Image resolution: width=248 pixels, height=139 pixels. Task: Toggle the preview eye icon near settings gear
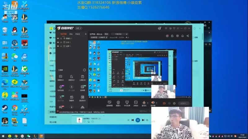(x=169, y=103)
